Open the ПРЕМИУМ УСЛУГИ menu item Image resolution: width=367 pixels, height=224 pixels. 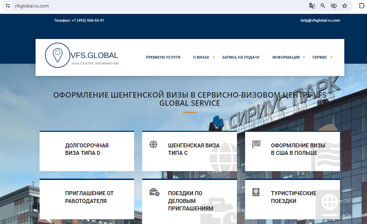(x=163, y=57)
